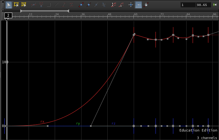The height and width of the screenshot is (140, 219).
Task: Select the rx keyframe near frame 94
Action: 208,35
